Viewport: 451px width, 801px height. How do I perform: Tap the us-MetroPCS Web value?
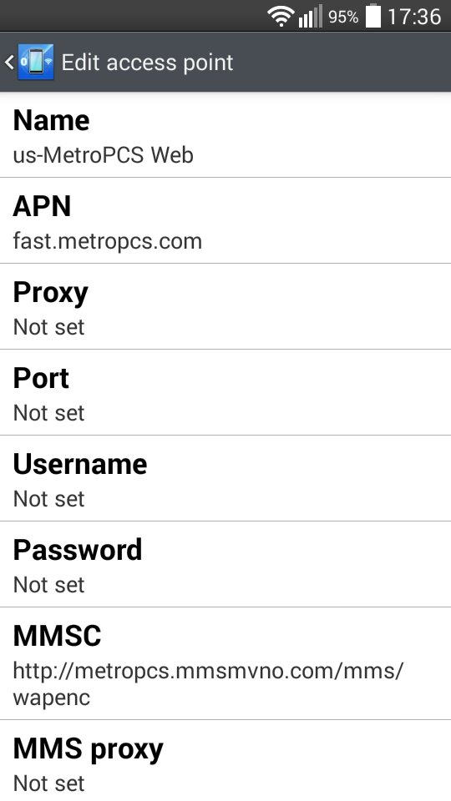104,155
